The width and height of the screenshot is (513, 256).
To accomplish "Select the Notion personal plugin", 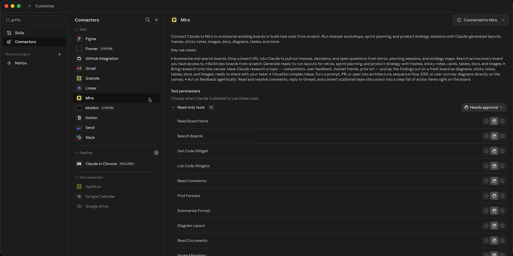I will coord(34,63).
